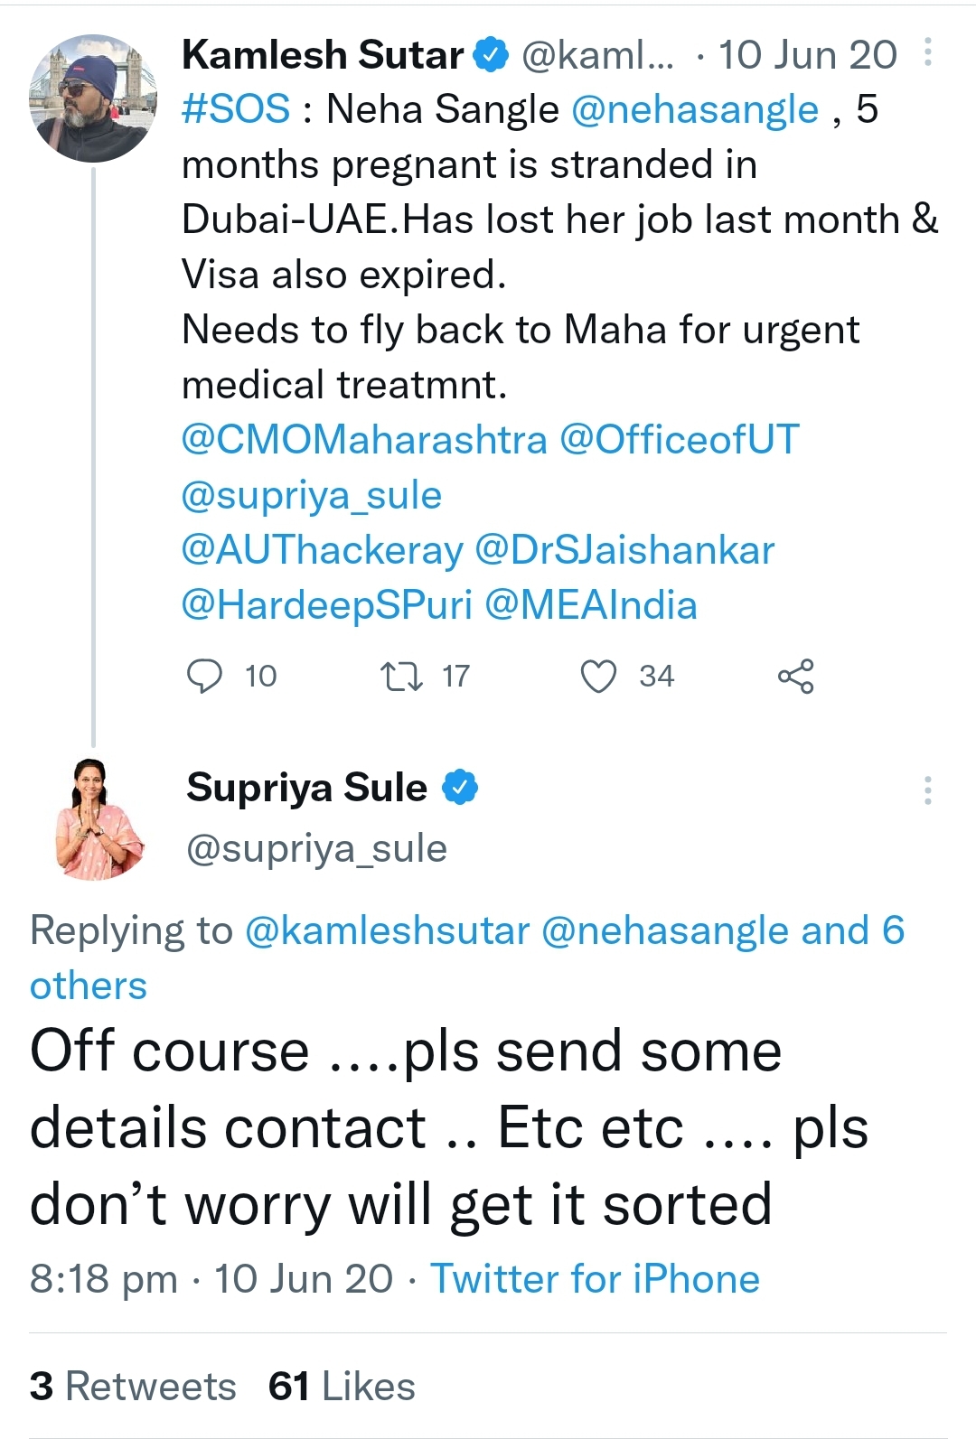Click the reply icon on Kamlesh's tweet
Screen dimensions: 976x1439
pyautogui.click(x=204, y=676)
